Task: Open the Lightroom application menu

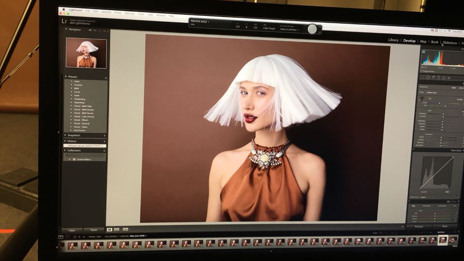Action: 75,10
